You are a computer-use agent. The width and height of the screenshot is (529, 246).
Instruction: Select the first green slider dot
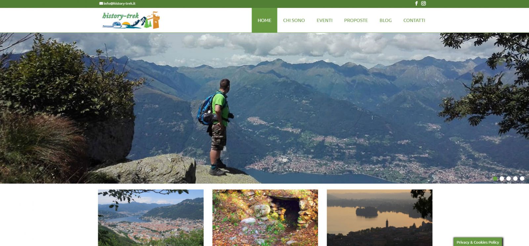click(495, 178)
